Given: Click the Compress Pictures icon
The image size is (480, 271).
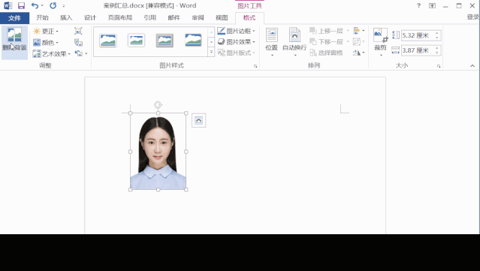Looking at the screenshot, I should point(78,31).
